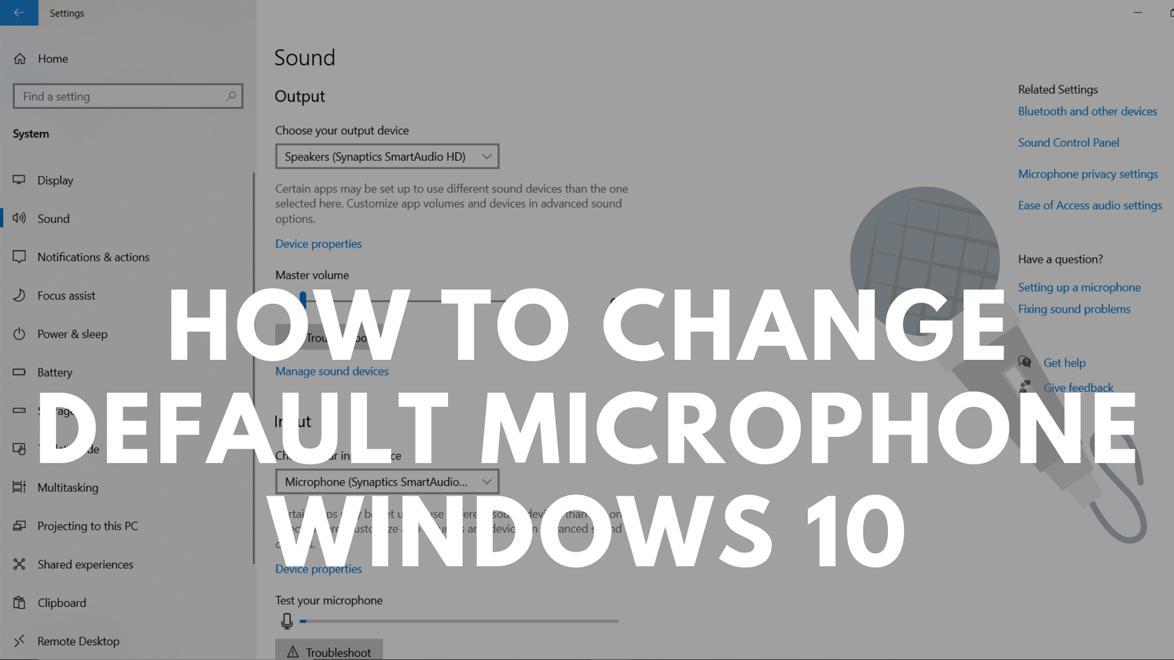The height and width of the screenshot is (660, 1174).
Task: Open Microphone privacy settings link
Action: tap(1088, 174)
